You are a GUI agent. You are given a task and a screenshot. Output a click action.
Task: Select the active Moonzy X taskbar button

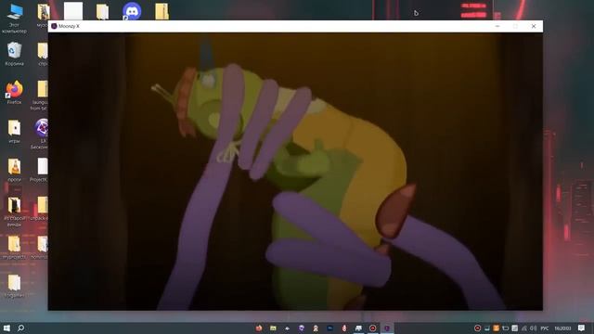pos(387,328)
